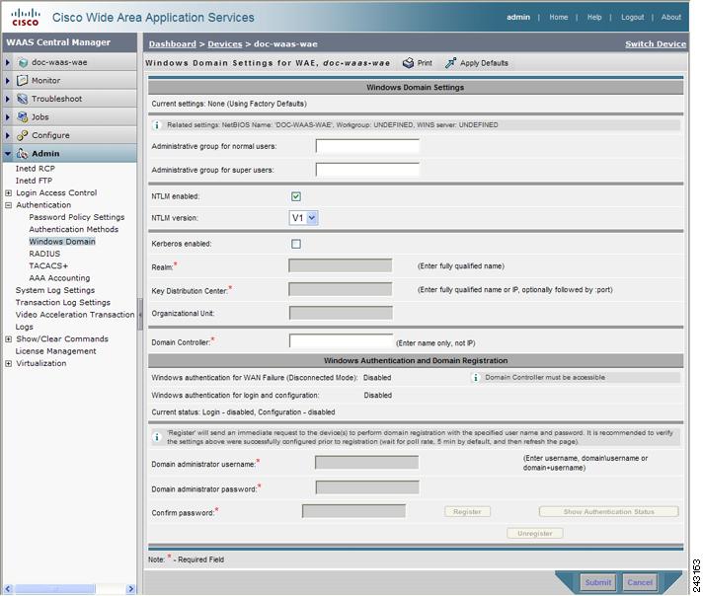Click the Troubleshoot menu icon
This screenshot has width=703, height=596.
click(x=22, y=99)
